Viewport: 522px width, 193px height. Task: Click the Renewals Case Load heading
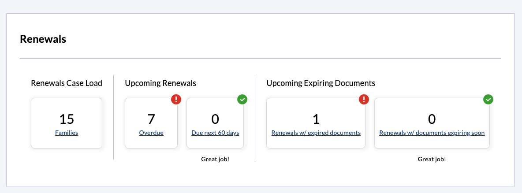click(67, 83)
